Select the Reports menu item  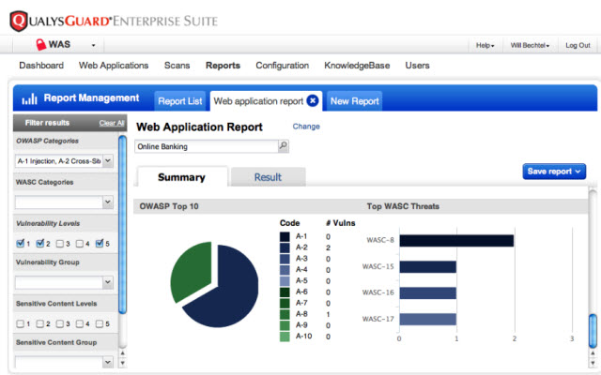point(223,66)
